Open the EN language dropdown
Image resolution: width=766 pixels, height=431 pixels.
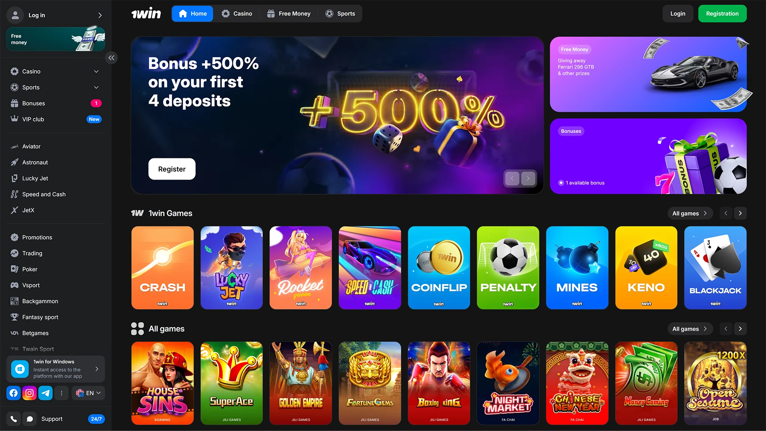(89, 393)
